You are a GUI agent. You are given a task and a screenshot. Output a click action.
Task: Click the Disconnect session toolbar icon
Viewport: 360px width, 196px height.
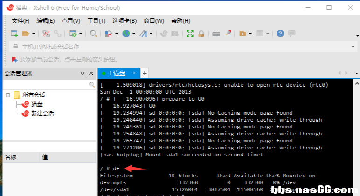tap(46, 34)
